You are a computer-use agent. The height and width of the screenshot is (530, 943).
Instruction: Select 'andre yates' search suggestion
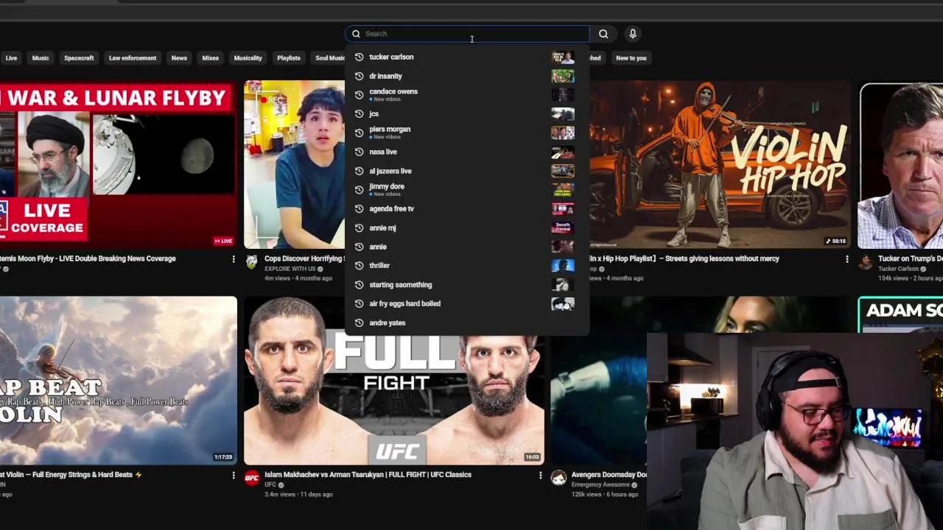click(467, 323)
